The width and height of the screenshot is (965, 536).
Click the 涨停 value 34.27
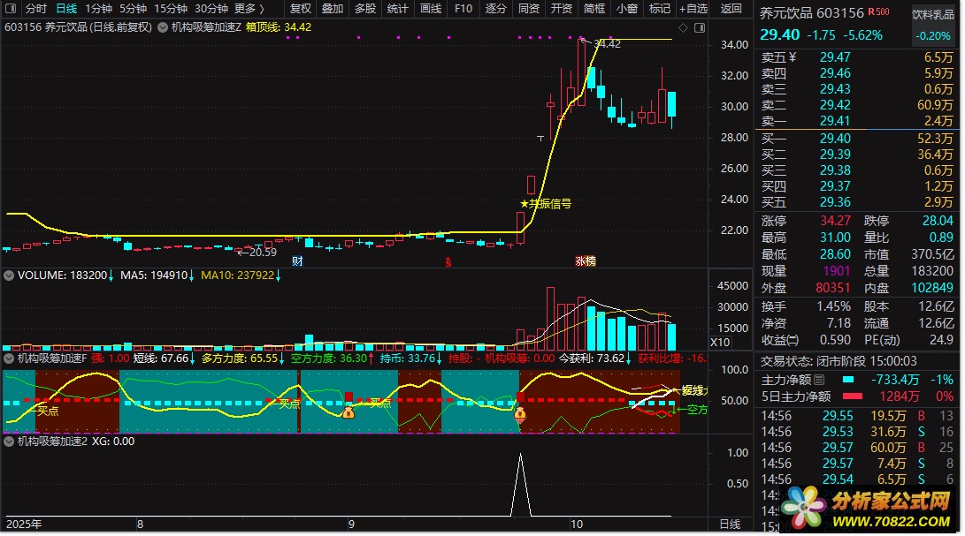[834, 221]
